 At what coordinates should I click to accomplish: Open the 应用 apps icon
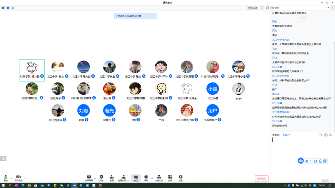click(x=170, y=178)
